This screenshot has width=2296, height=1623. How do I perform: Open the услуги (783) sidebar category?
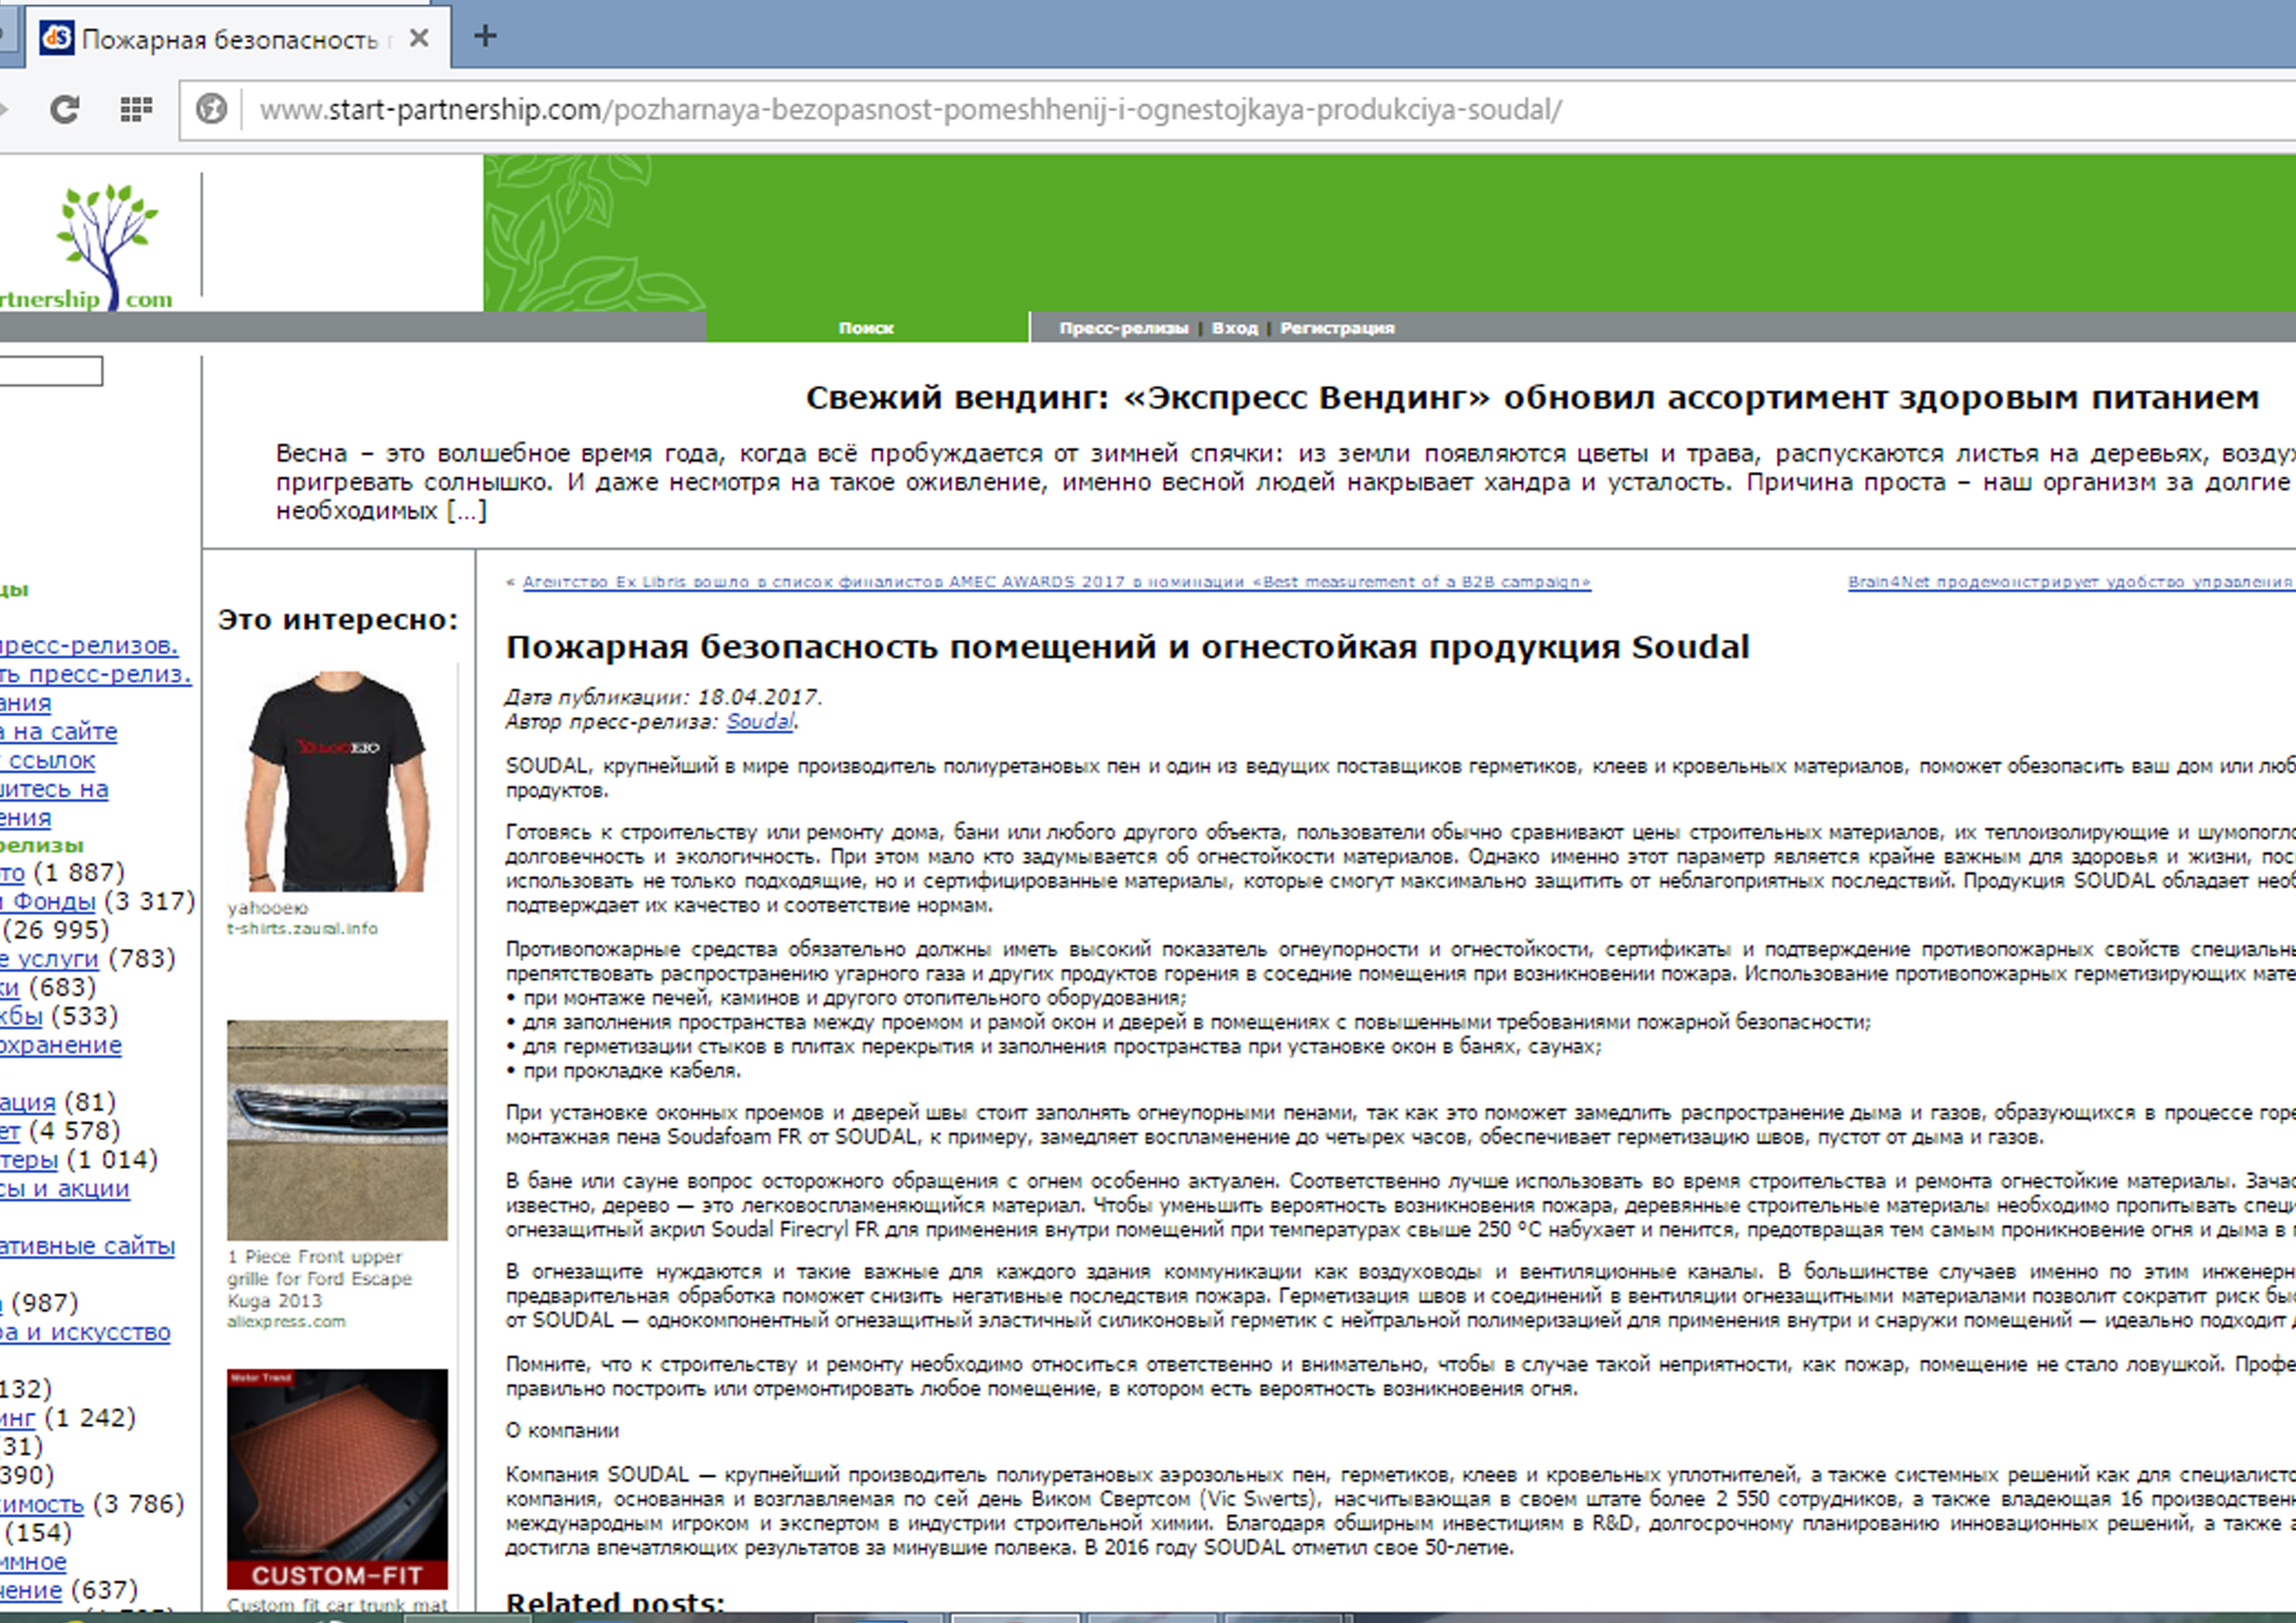(x=50, y=958)
